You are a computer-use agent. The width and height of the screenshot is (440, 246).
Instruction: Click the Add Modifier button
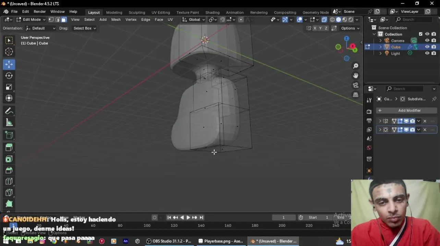click(406, 110)
